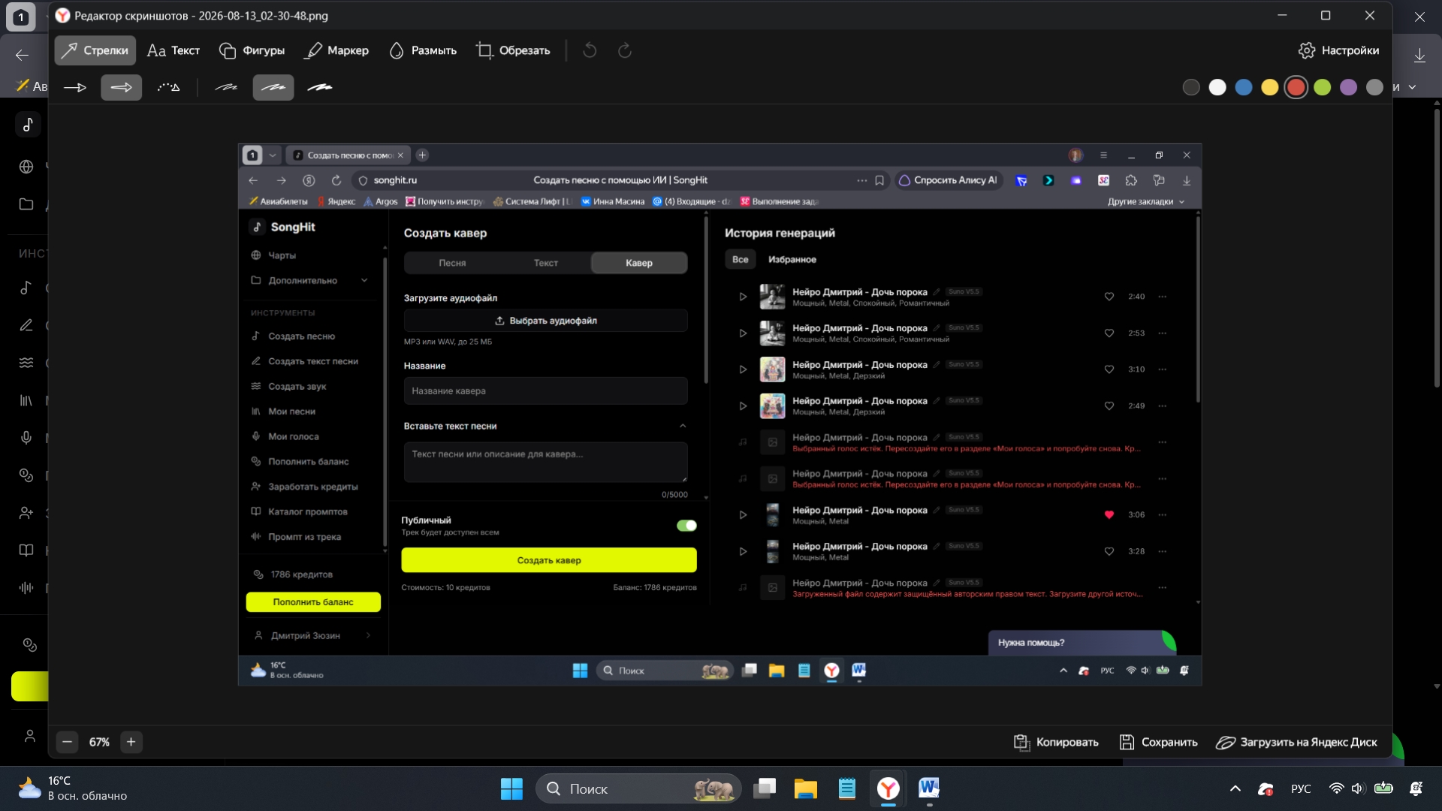
Task: Expand the bookmarks chevron in the browser behind
Action: [x=1413, y=87]
